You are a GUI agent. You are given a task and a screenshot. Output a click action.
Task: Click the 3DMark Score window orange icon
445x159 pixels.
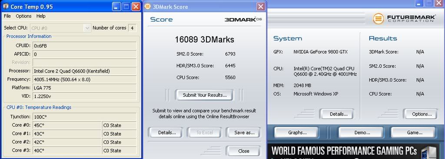point(148,6)
